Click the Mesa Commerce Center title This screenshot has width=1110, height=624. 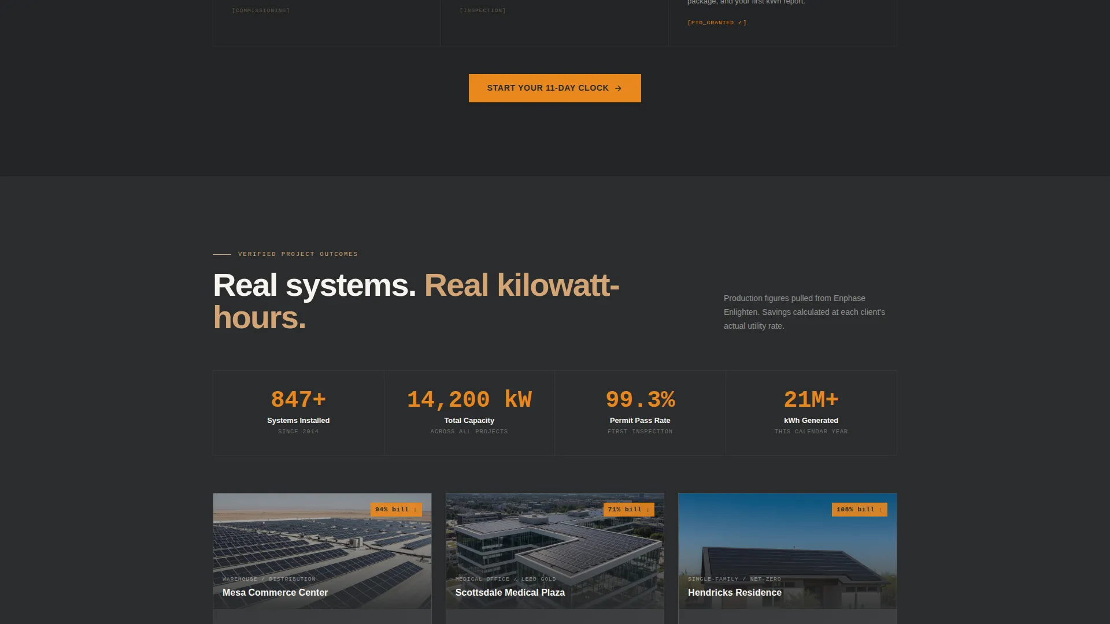tap(275, 593)
